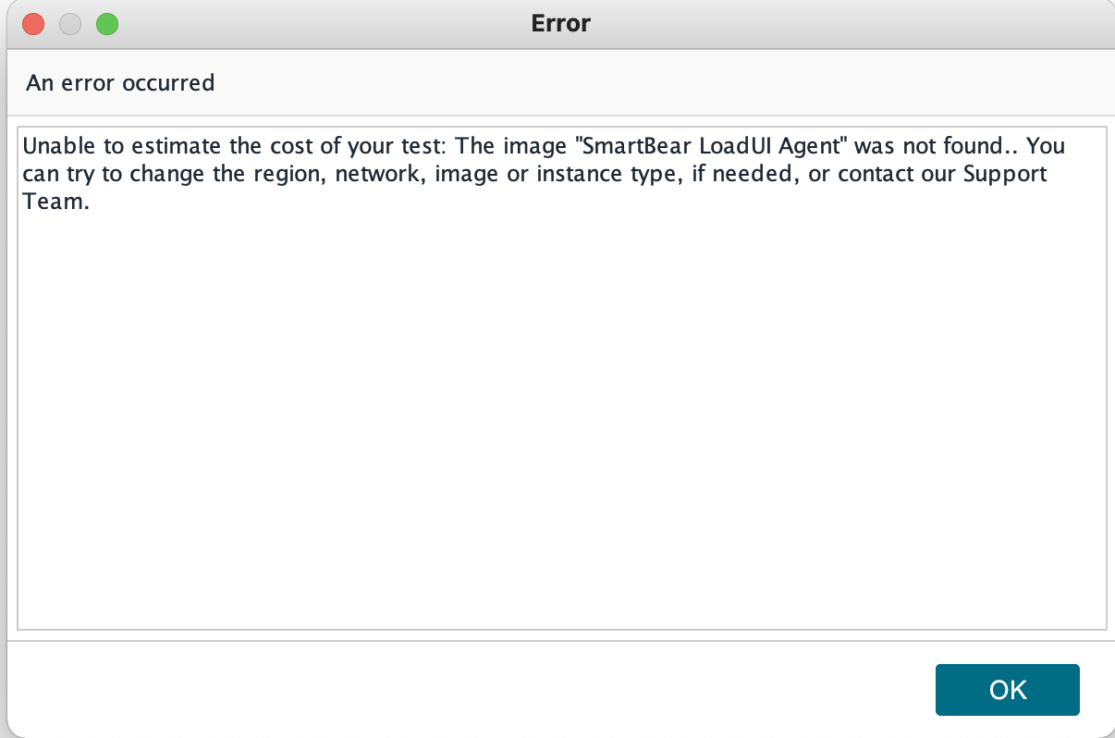
Task: Close the Error dialog via red button
Action: coord(33,24)
